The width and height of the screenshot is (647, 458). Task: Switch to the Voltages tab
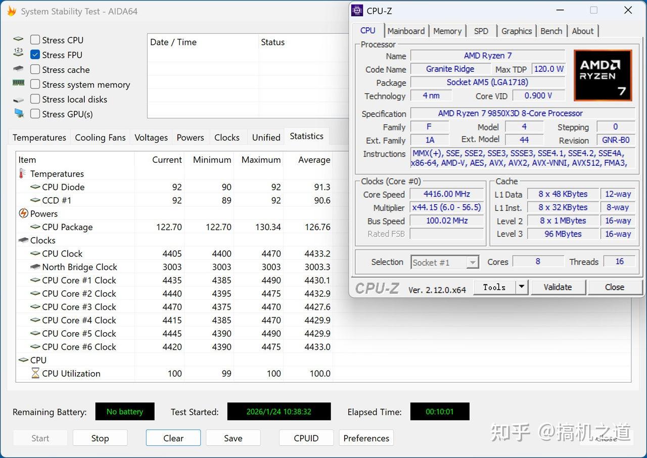click(151, 138)
